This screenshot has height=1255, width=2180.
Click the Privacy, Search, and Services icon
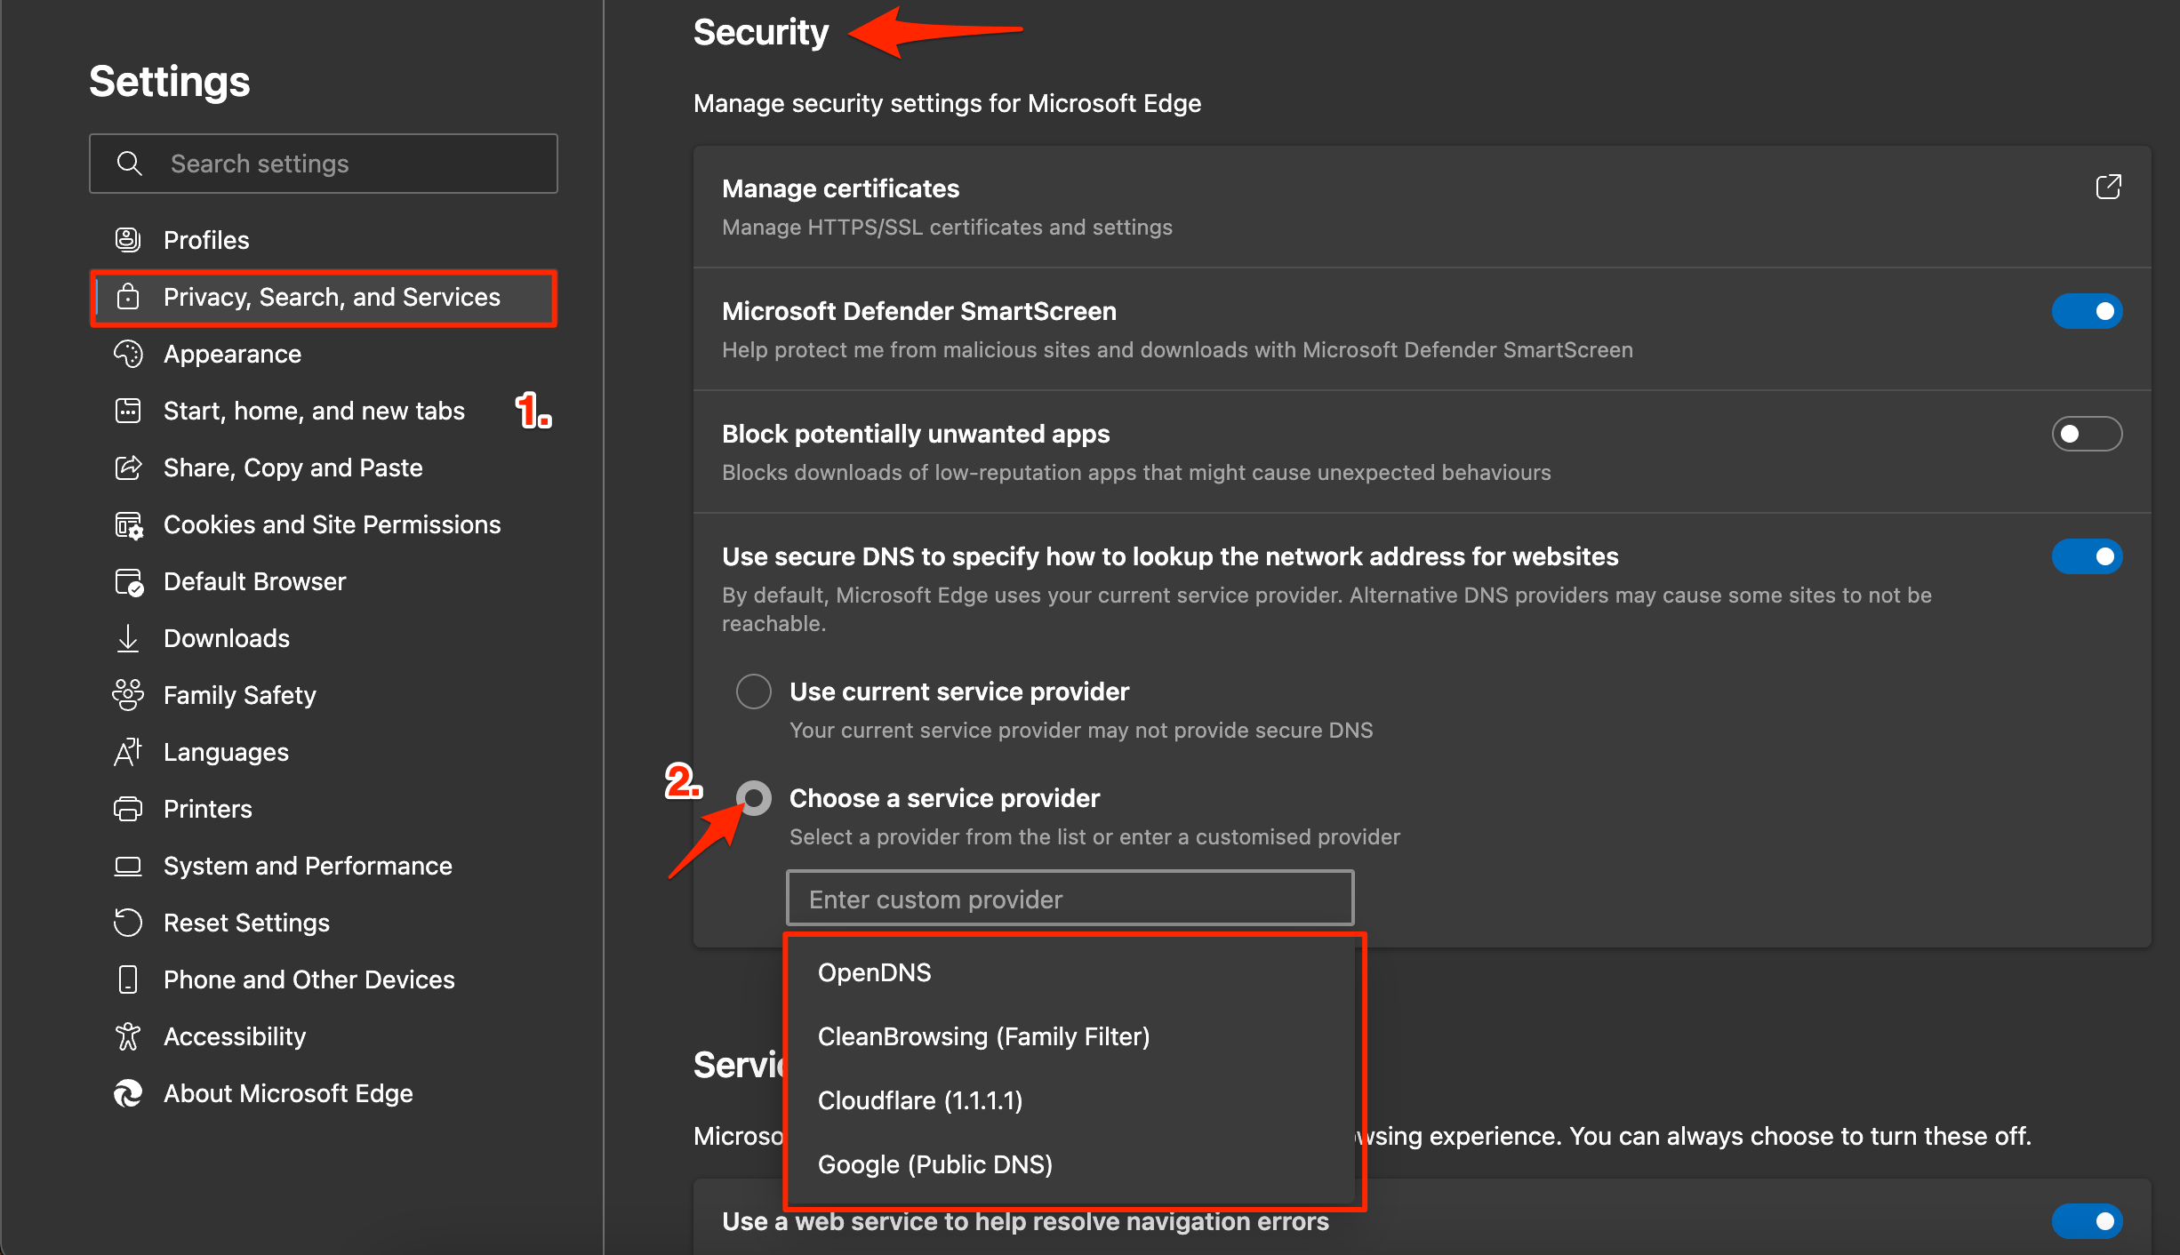131,297
